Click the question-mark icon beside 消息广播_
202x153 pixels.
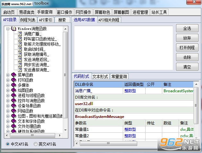click(20, 34)
